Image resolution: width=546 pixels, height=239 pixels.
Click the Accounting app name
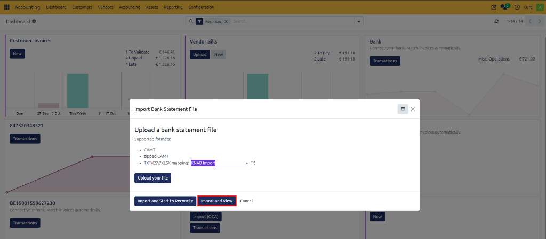point(27,7)
